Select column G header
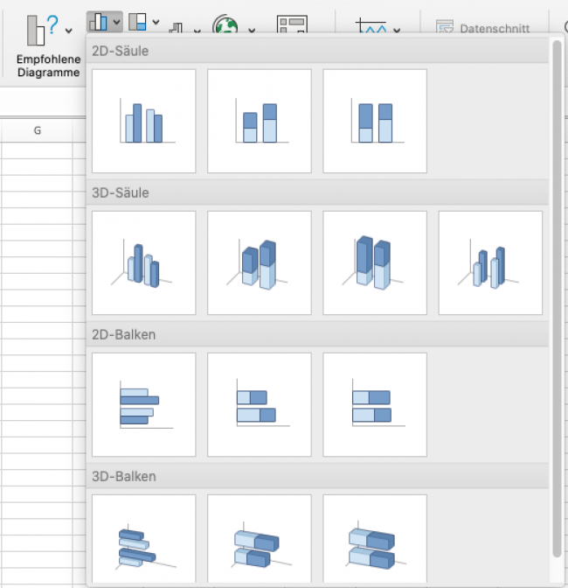This screenshot has width=568, height=588. 37,130
